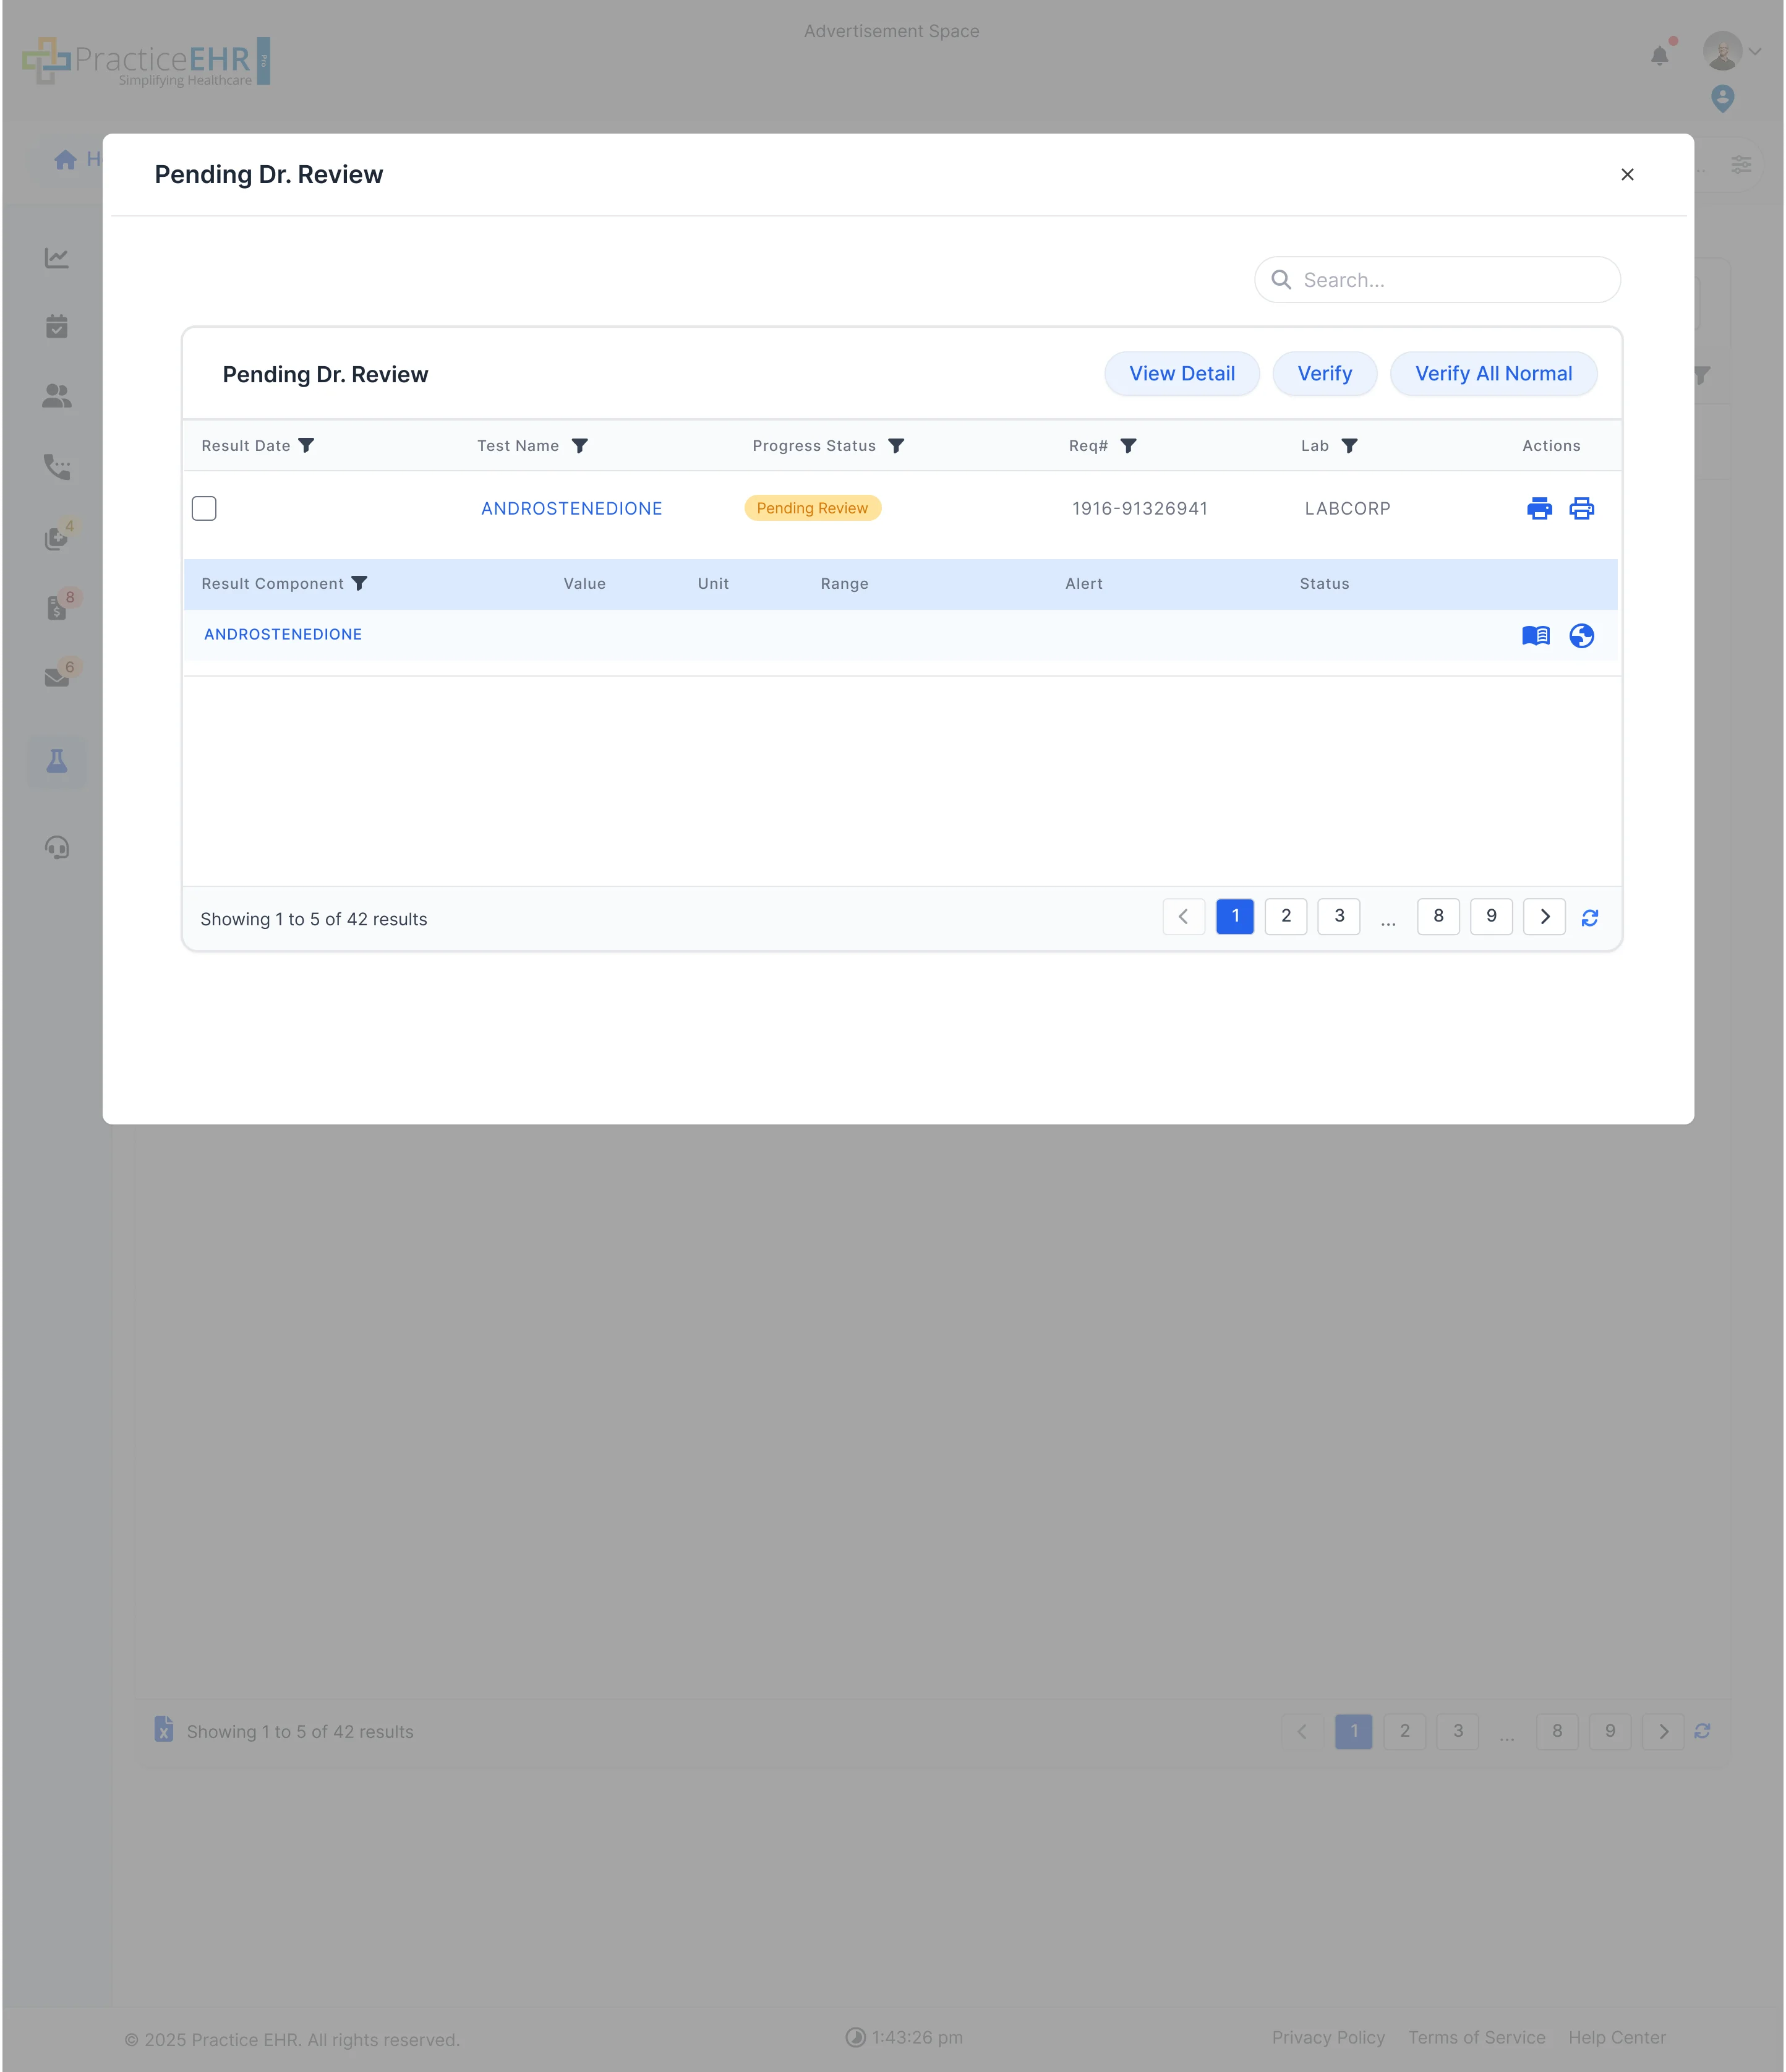The width and height of the screenshot is (1786, 2072).
Task: Open the ANDROSTENEDIONE test name link
Action: 571,508
